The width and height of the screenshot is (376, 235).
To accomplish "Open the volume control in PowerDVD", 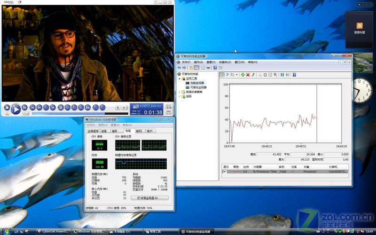I will 125,108.
